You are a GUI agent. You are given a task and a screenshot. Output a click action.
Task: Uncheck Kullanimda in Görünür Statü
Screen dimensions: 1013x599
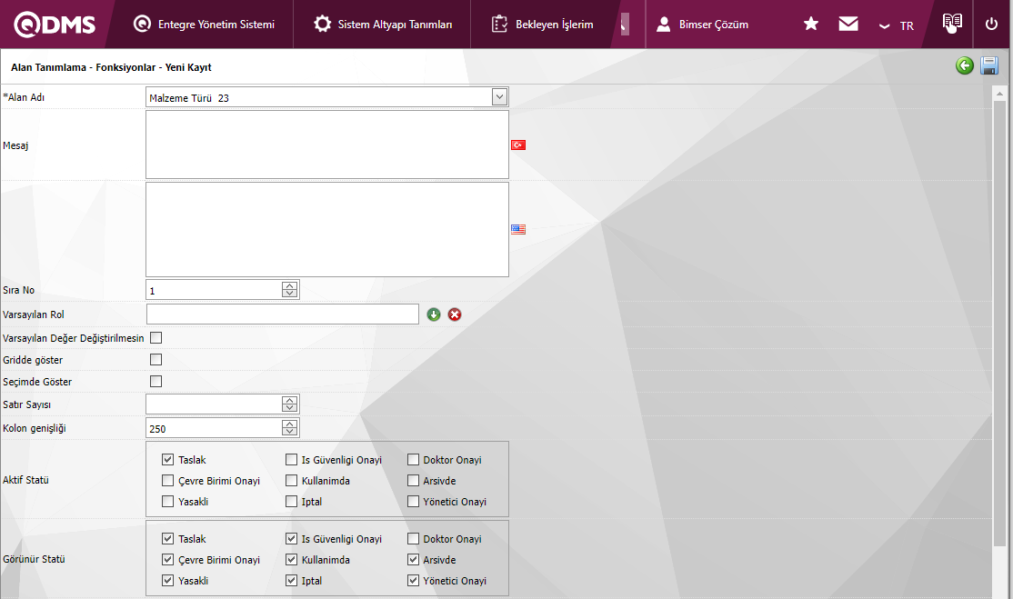pyautogui.click(x=291, y=559)
